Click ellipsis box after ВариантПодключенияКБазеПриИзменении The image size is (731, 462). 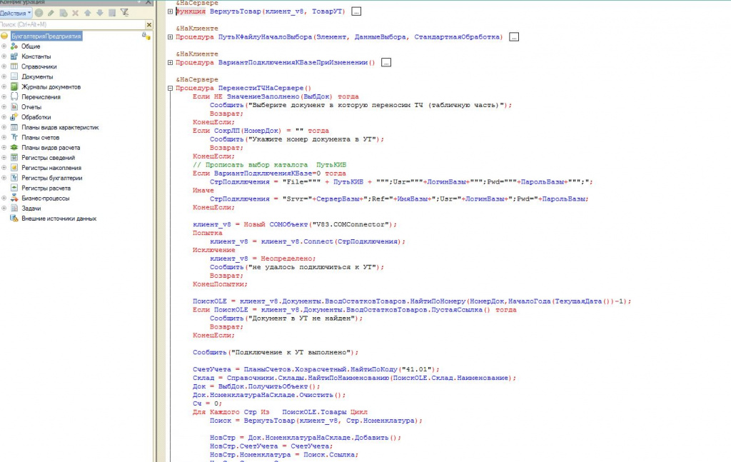pos(386,63)
